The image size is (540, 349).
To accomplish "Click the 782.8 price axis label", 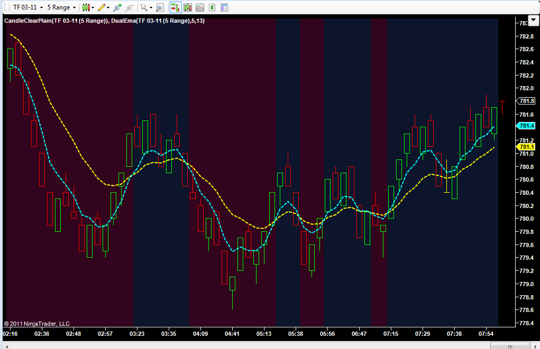I will (526, 36).
